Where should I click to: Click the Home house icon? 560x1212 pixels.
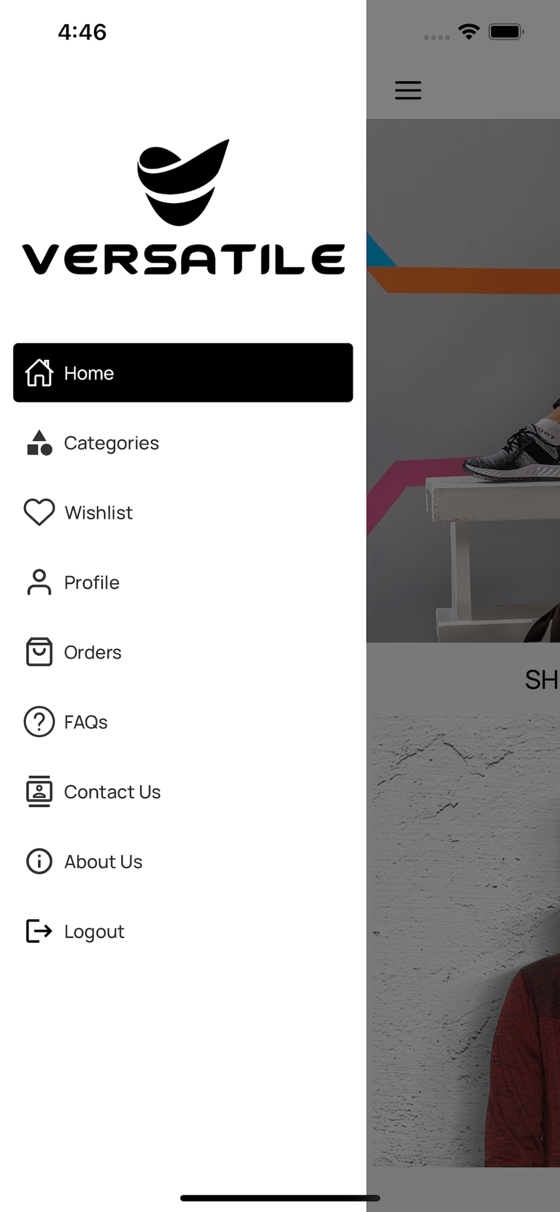point(39,373)
